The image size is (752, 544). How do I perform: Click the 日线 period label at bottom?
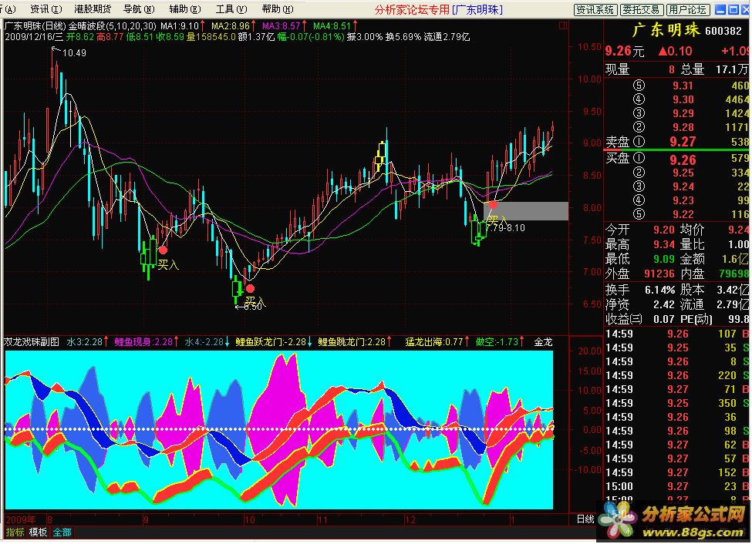click(x=585, y=519)
